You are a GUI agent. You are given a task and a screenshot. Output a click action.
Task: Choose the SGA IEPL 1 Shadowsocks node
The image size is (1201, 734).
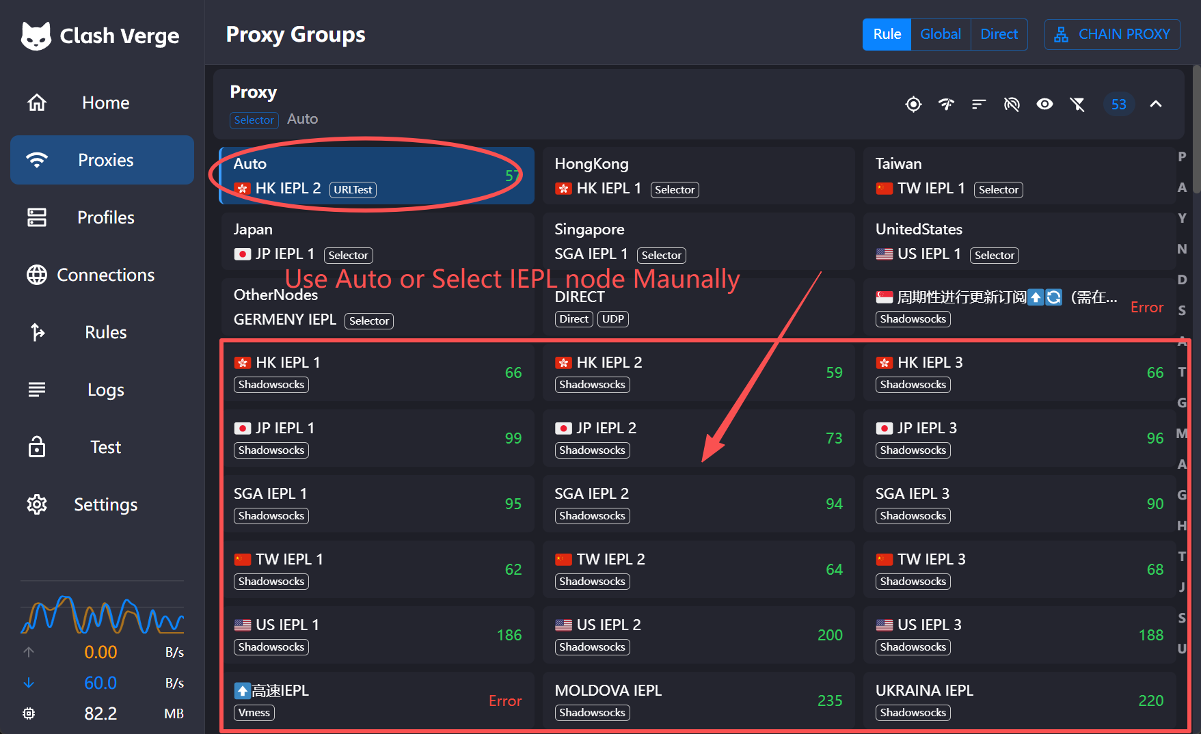pos(377,504)
